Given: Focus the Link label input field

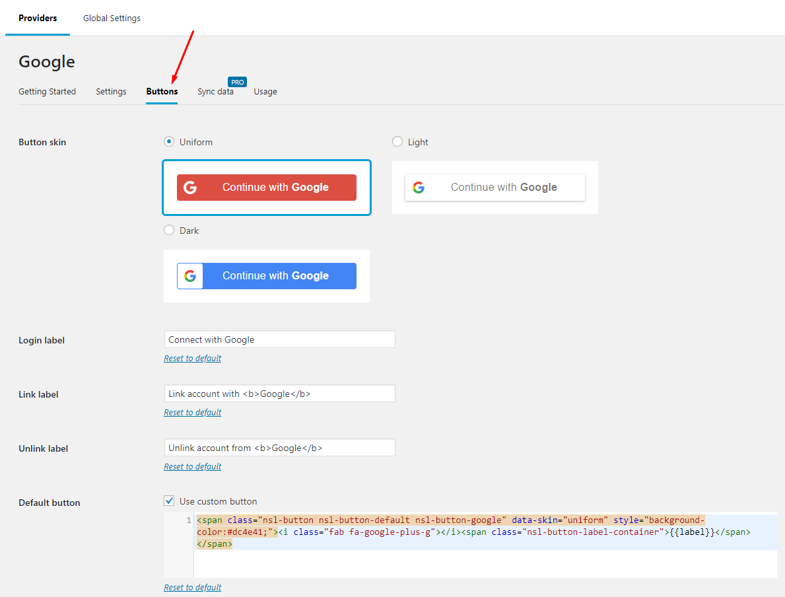Looking at the screenshot, I should 279,394.
